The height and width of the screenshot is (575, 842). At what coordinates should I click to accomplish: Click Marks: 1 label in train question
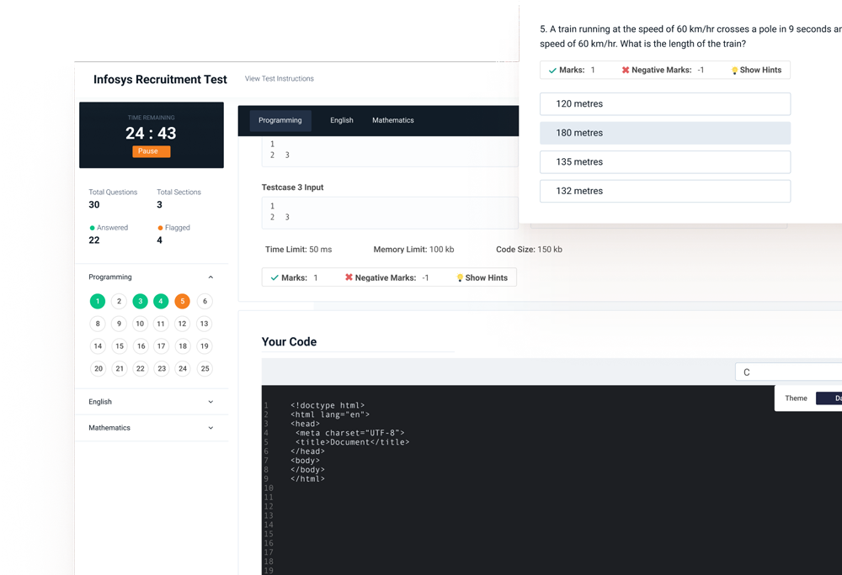572,70
